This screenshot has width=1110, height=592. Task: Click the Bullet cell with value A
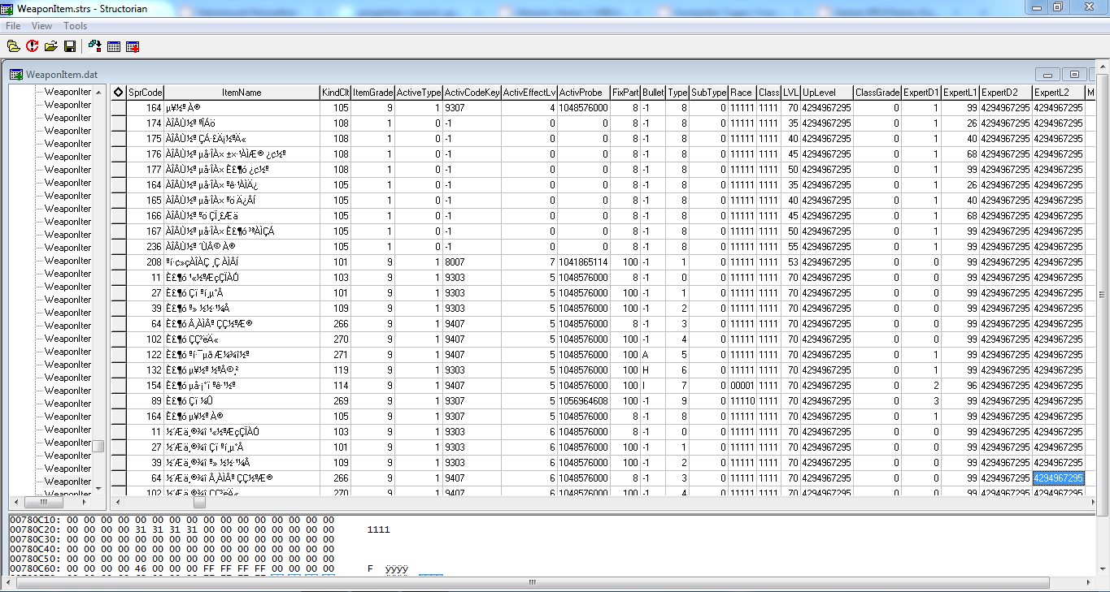pyautogui.click(x=653, y=355)
